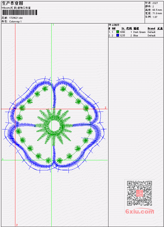The height and width of the screenshot is (227, 164).
Task: Click the Blue description text
Action: (x=136, y=36)
